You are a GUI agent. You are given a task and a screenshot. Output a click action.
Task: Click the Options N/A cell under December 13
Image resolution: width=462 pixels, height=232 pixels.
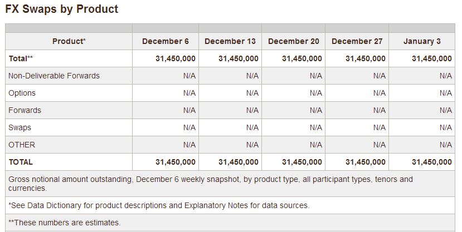[252, 93]
